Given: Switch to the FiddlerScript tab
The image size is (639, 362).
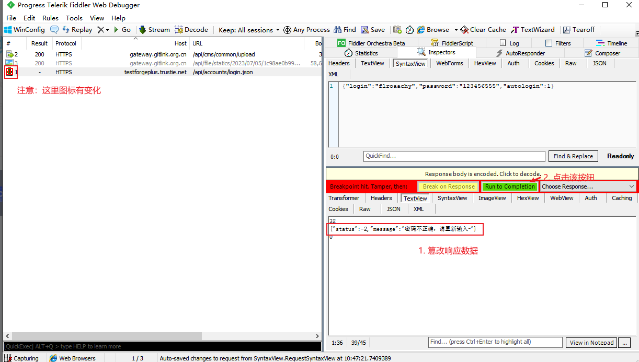Looking at the screenshot, I should [x=452, y=43].
